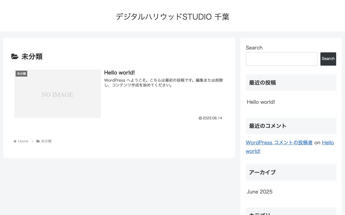Open Hello world! under 最近の投稿
Viewport: 345px width, 215px height.
click(261, 102)
